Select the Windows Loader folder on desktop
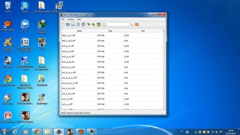 point(42,7)
